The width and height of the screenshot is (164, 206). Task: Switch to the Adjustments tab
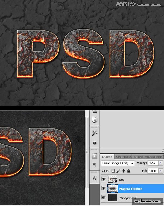(154, 157)
